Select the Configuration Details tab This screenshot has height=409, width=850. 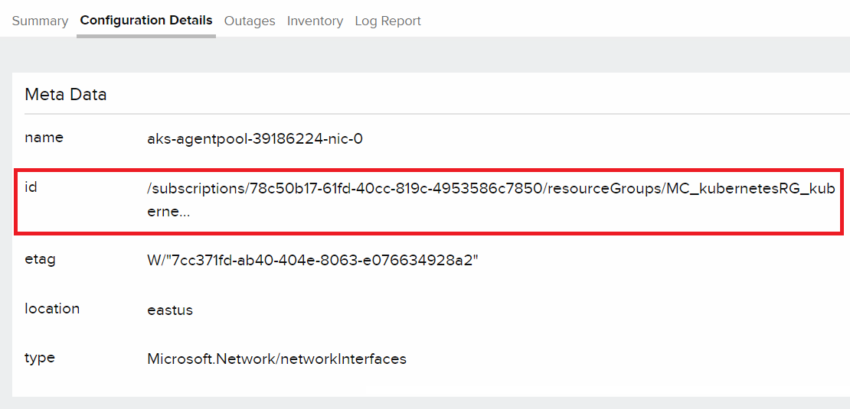(146, 21)
